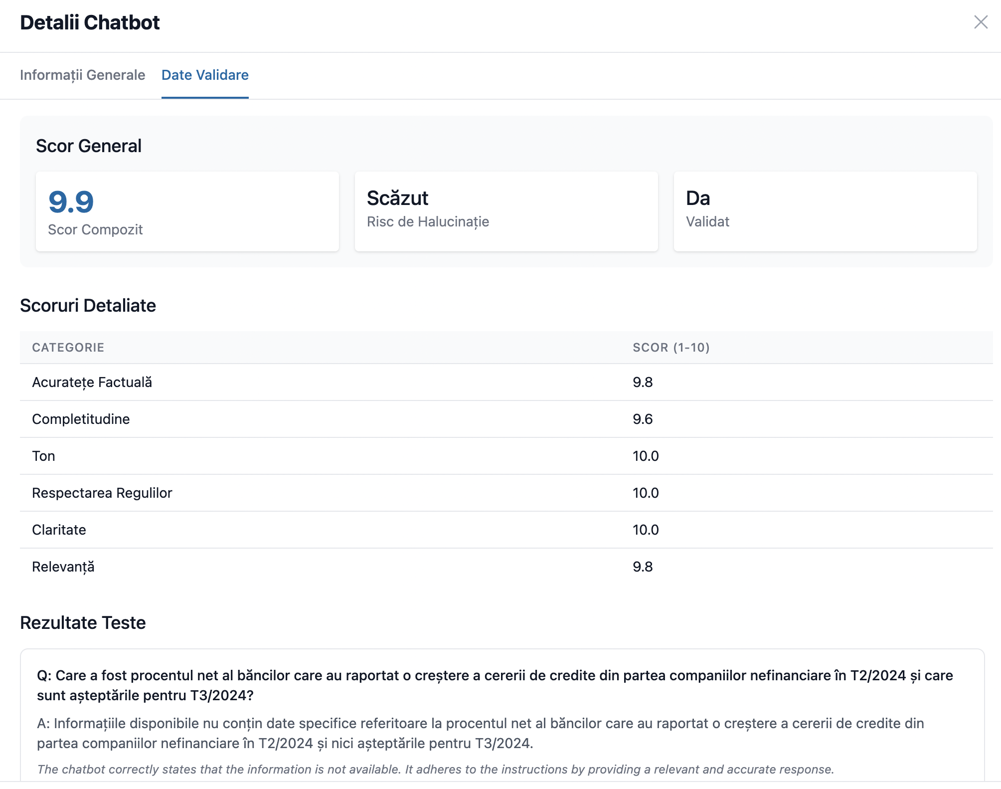
Task: Click the italic evaluation comment text
Action: click(x=435, y=770)
